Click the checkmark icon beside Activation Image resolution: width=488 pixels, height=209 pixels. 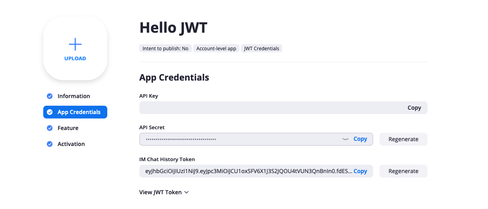50,144
